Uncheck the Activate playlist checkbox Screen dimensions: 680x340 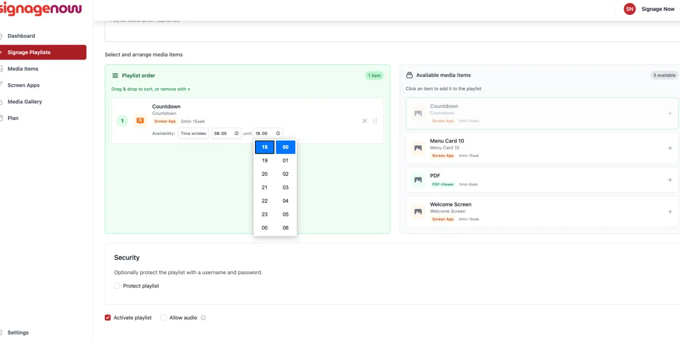[108, 318]
